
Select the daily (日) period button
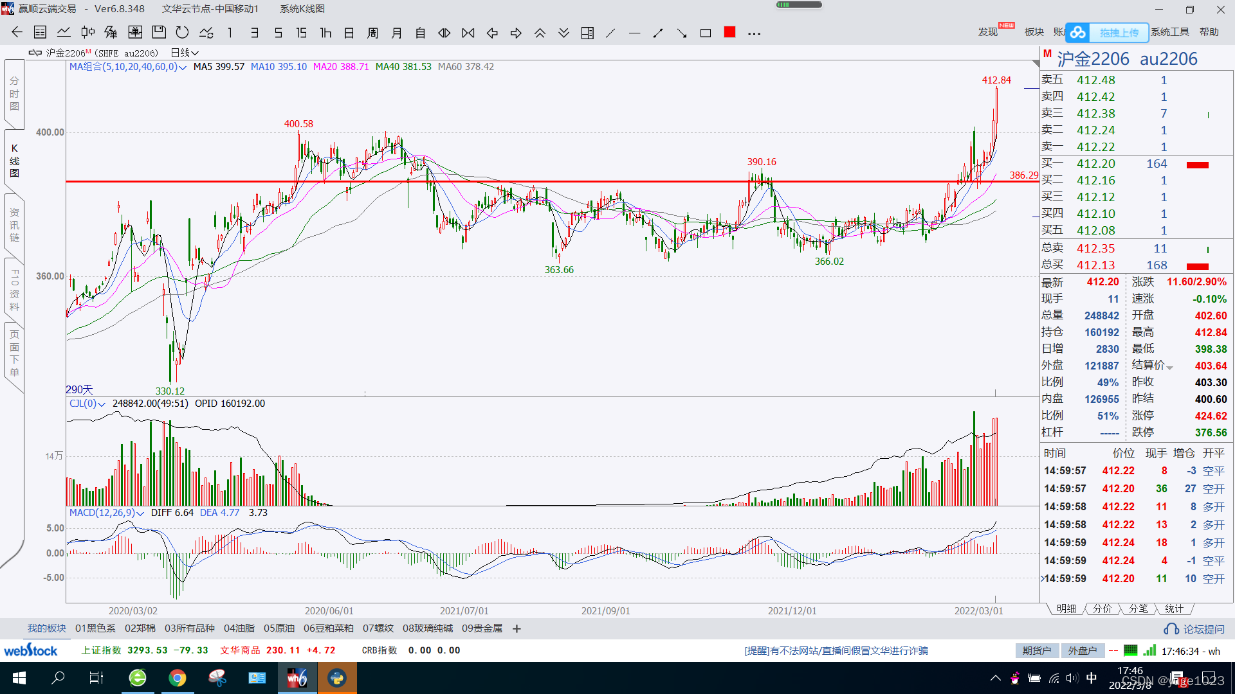[349, 33]
